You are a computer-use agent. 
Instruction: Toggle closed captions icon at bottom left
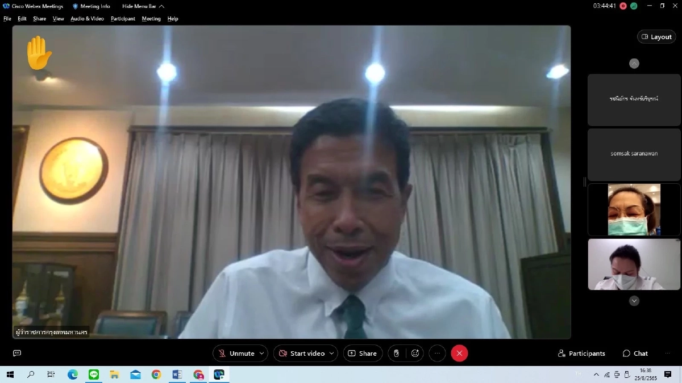(x=17, y=353)
